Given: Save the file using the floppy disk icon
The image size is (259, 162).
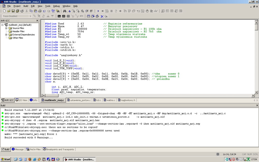Looking at the screenshot, I should pos(13,11).
